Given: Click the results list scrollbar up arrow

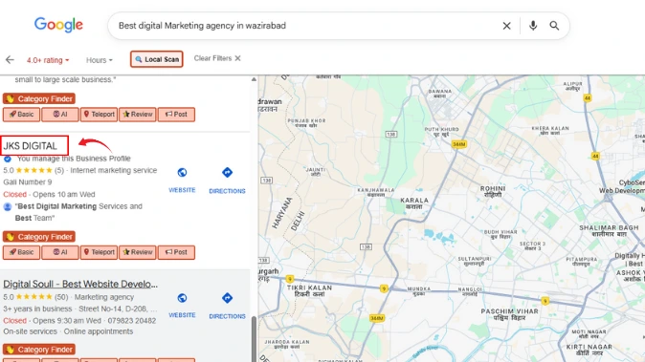Looking at the screenshot, I should [254, 79].
